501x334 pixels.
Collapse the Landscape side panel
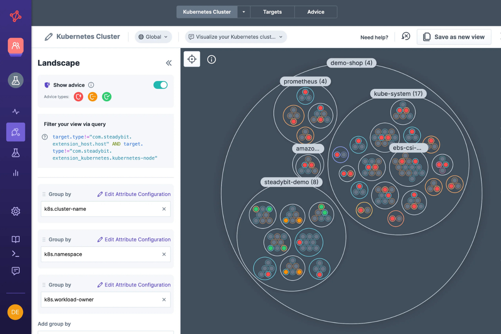pos(169,63)
